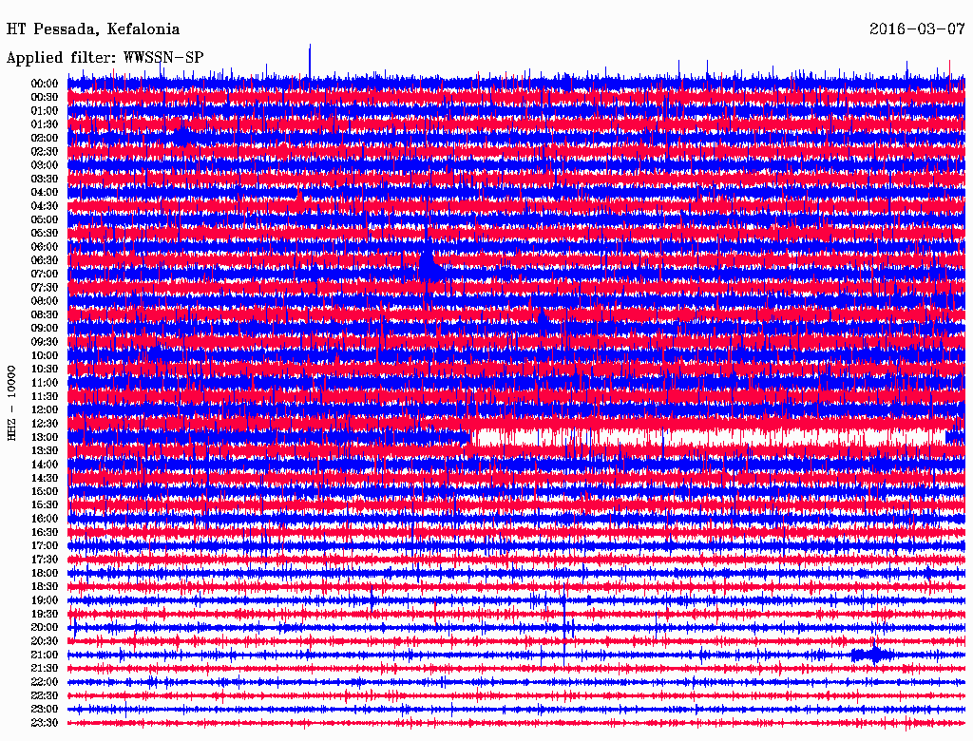Select the 07:30 time label
Image resolution: width=973 pixels, height=741 pixels.
coord(45,287)
